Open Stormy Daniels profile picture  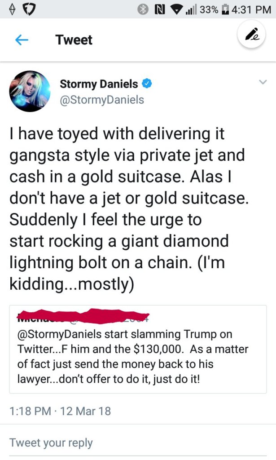[x=30, y=91]
